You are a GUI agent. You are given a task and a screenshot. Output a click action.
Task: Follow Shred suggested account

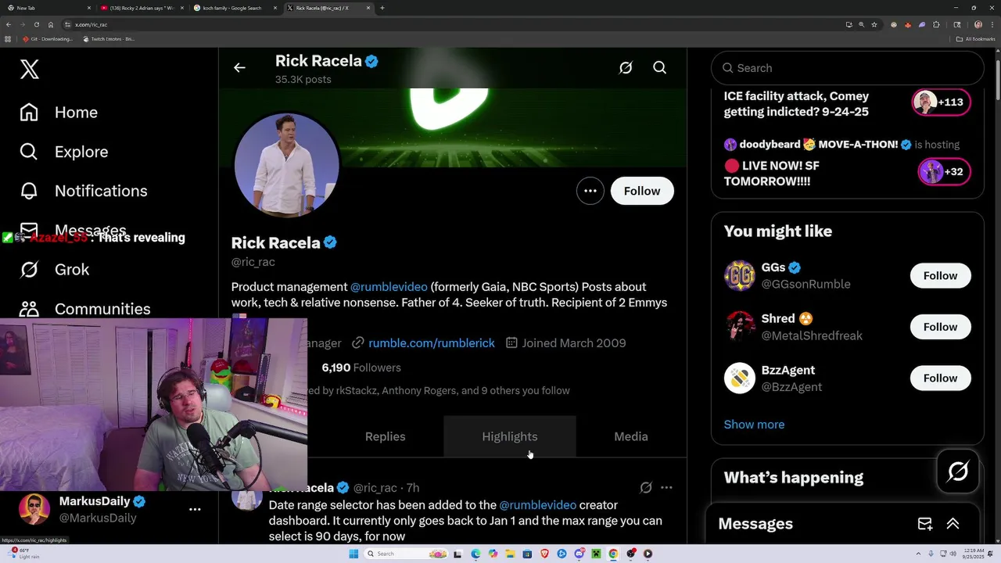pyautogui.click(x=940, y=327)
